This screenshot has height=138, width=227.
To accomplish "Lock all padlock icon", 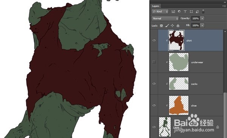I will (178, 26).
